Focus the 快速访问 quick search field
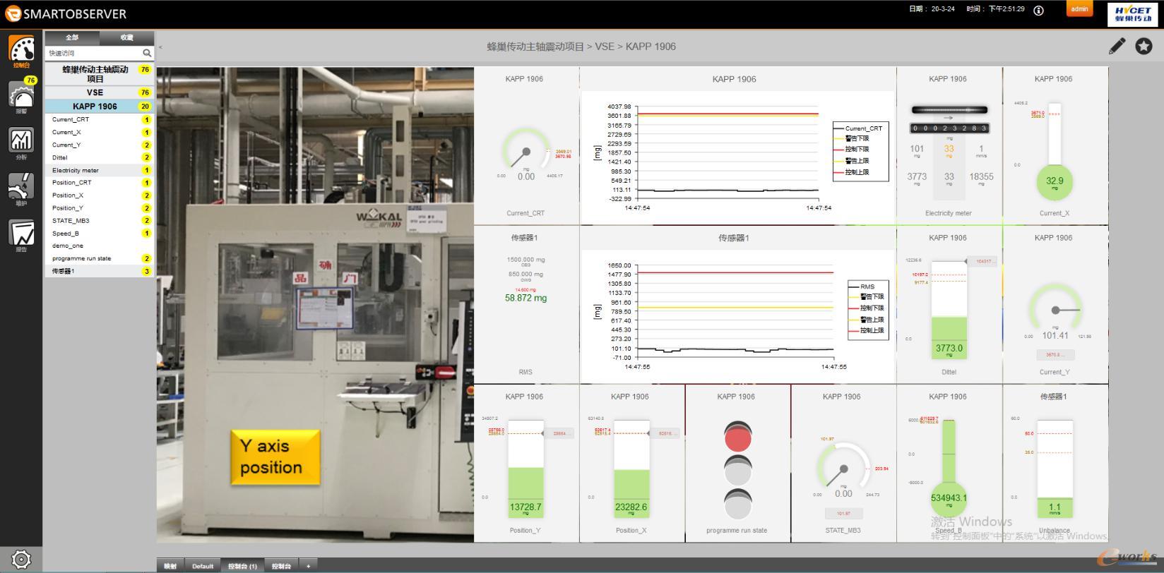Image resolution: width=1164 pixels, height=573 pixels. coord(93,53)
